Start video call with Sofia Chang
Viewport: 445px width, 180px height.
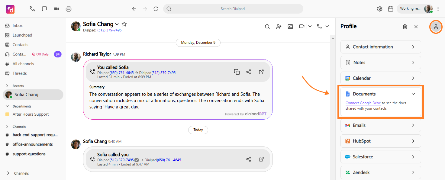click(x=302, y=27)
